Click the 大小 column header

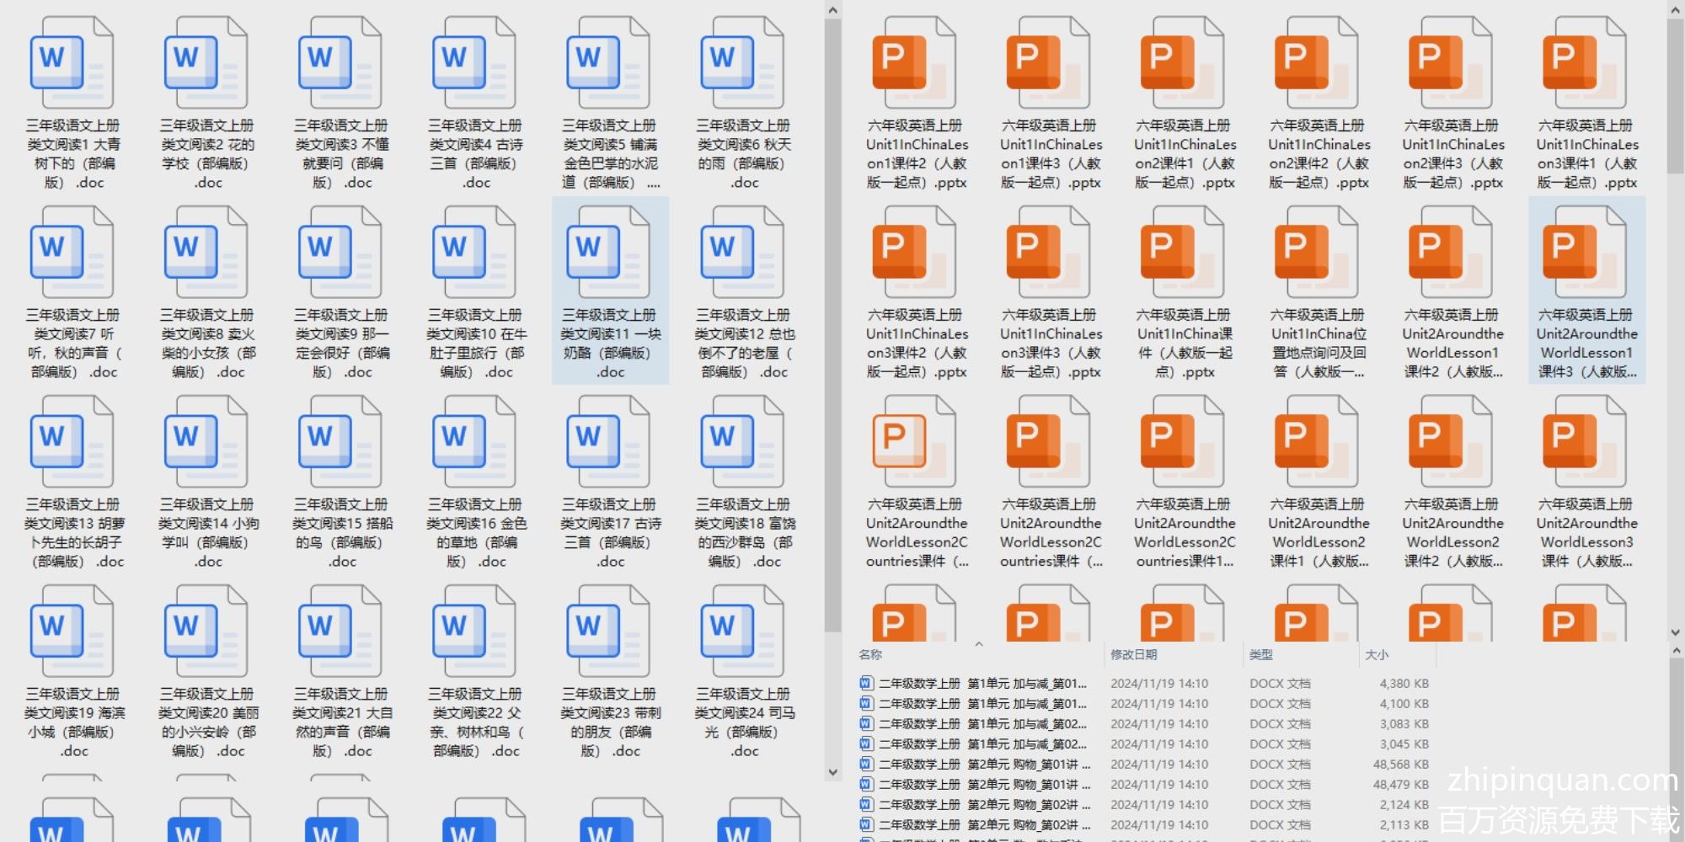1377,655
